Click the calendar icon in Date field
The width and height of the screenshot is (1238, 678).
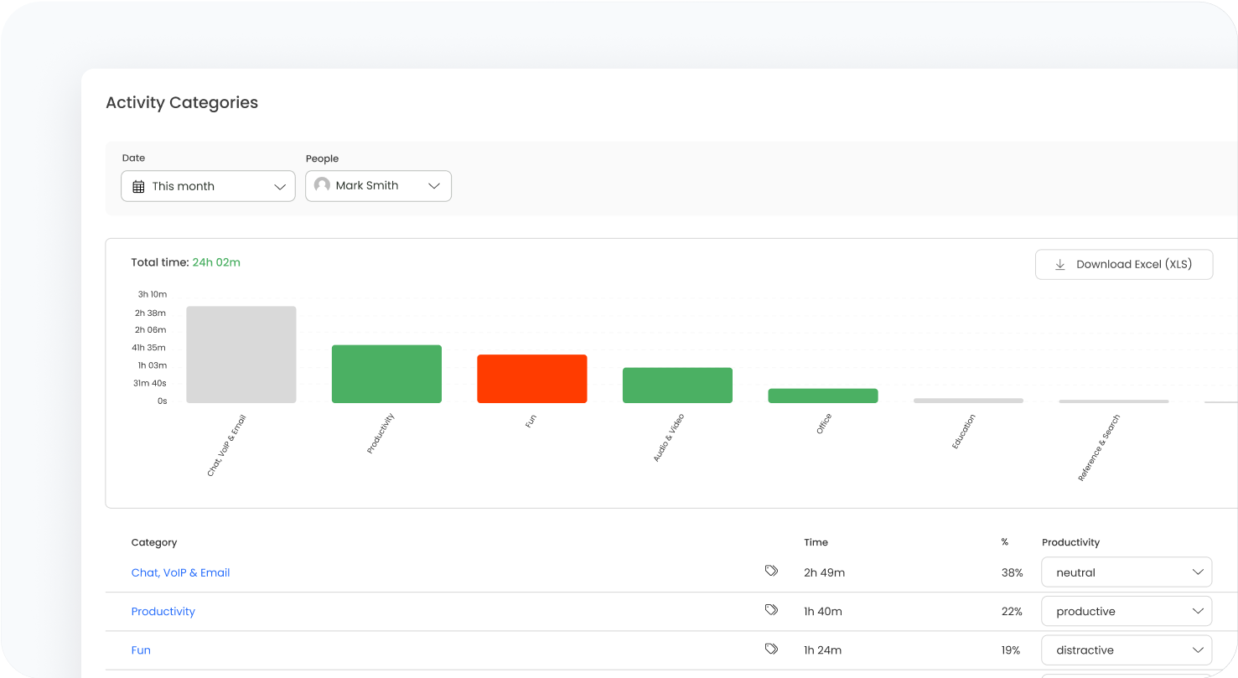(139, 186)
